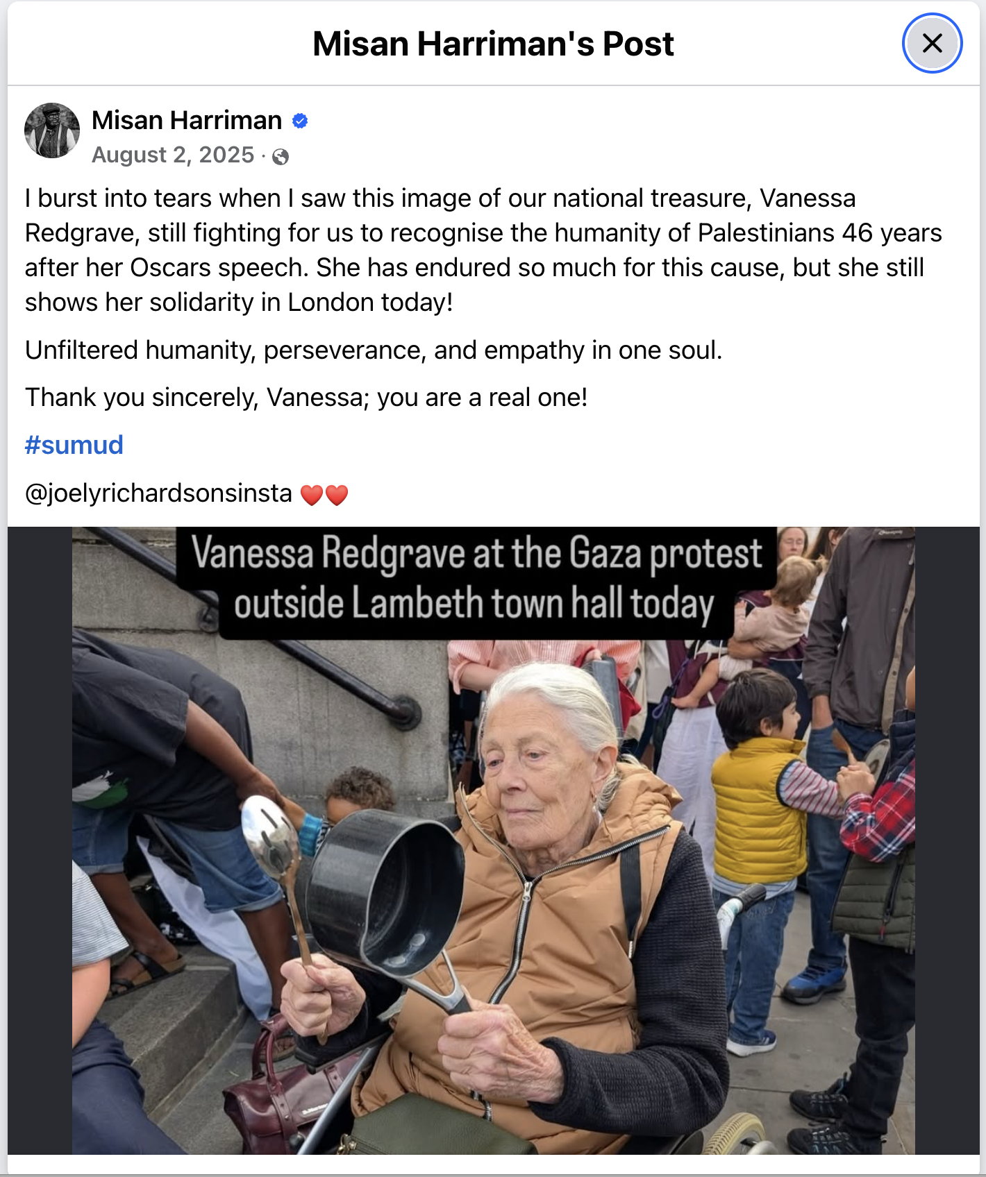The height and width of the screenshot is (1177, 986).
Task: Click the "Unfiltered humanity, perseverance" sentence
Action: point(374,350)
